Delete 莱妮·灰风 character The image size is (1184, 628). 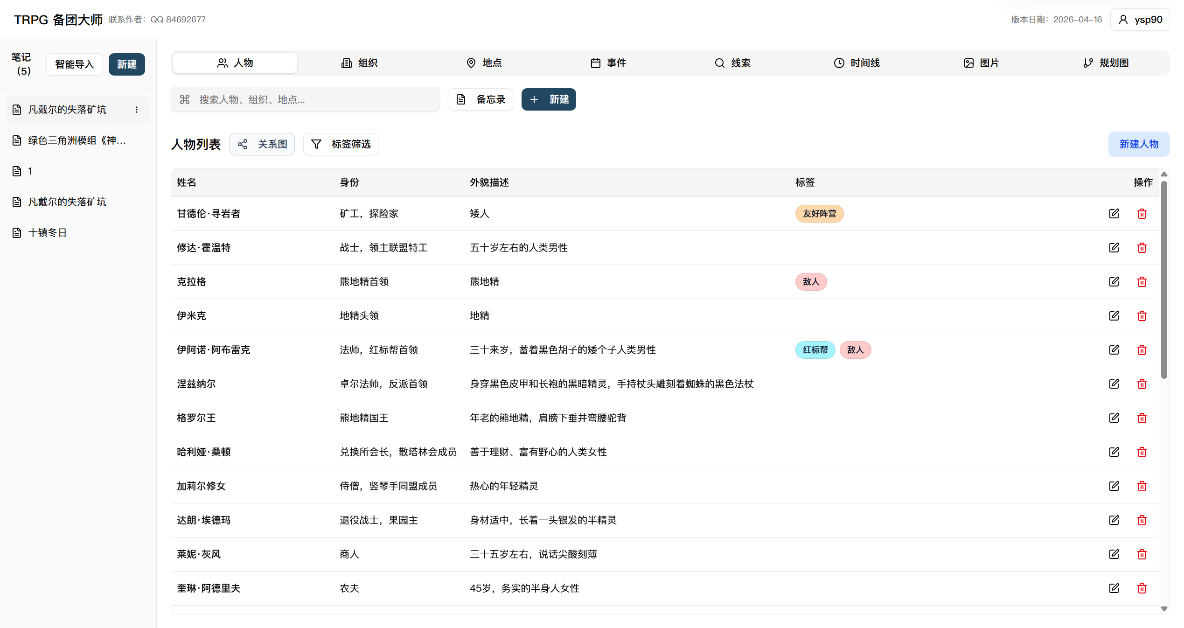(1142, 554)
